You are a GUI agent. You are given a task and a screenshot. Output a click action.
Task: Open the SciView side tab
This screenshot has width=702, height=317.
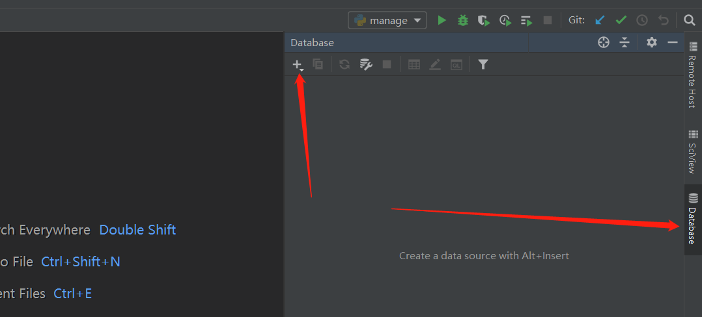(x=693, y=152)
